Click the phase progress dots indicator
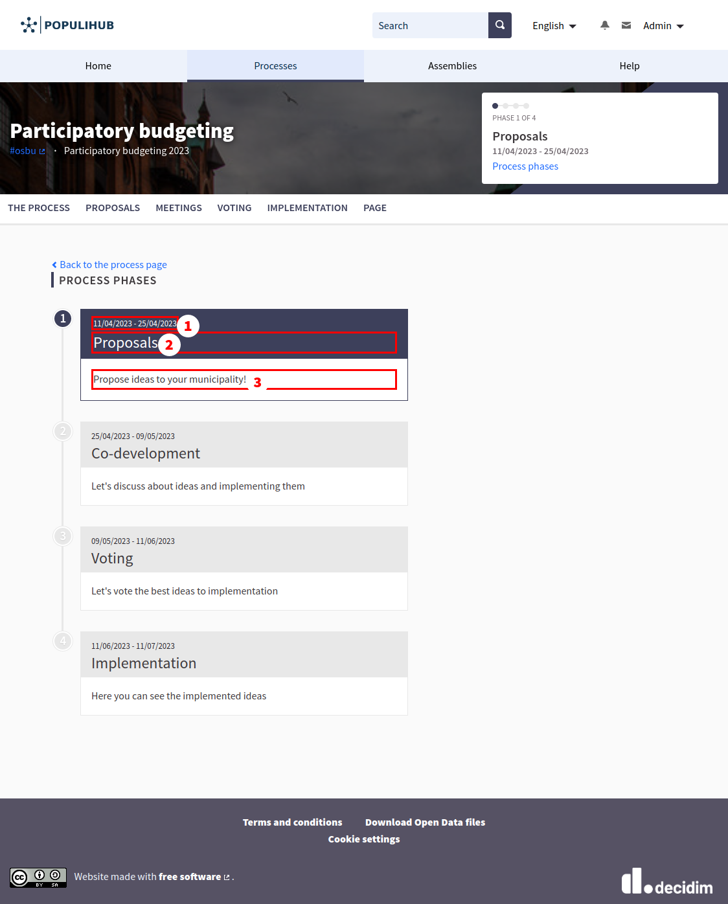The image size is (728, 904). click(x=510, y=106)
